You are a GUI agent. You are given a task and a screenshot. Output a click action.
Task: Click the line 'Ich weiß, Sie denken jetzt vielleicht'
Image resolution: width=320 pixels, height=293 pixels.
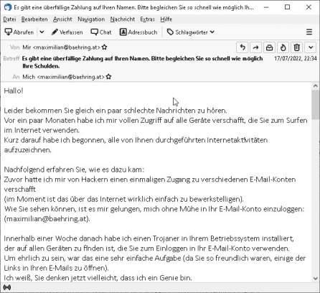tap(98, 278)
